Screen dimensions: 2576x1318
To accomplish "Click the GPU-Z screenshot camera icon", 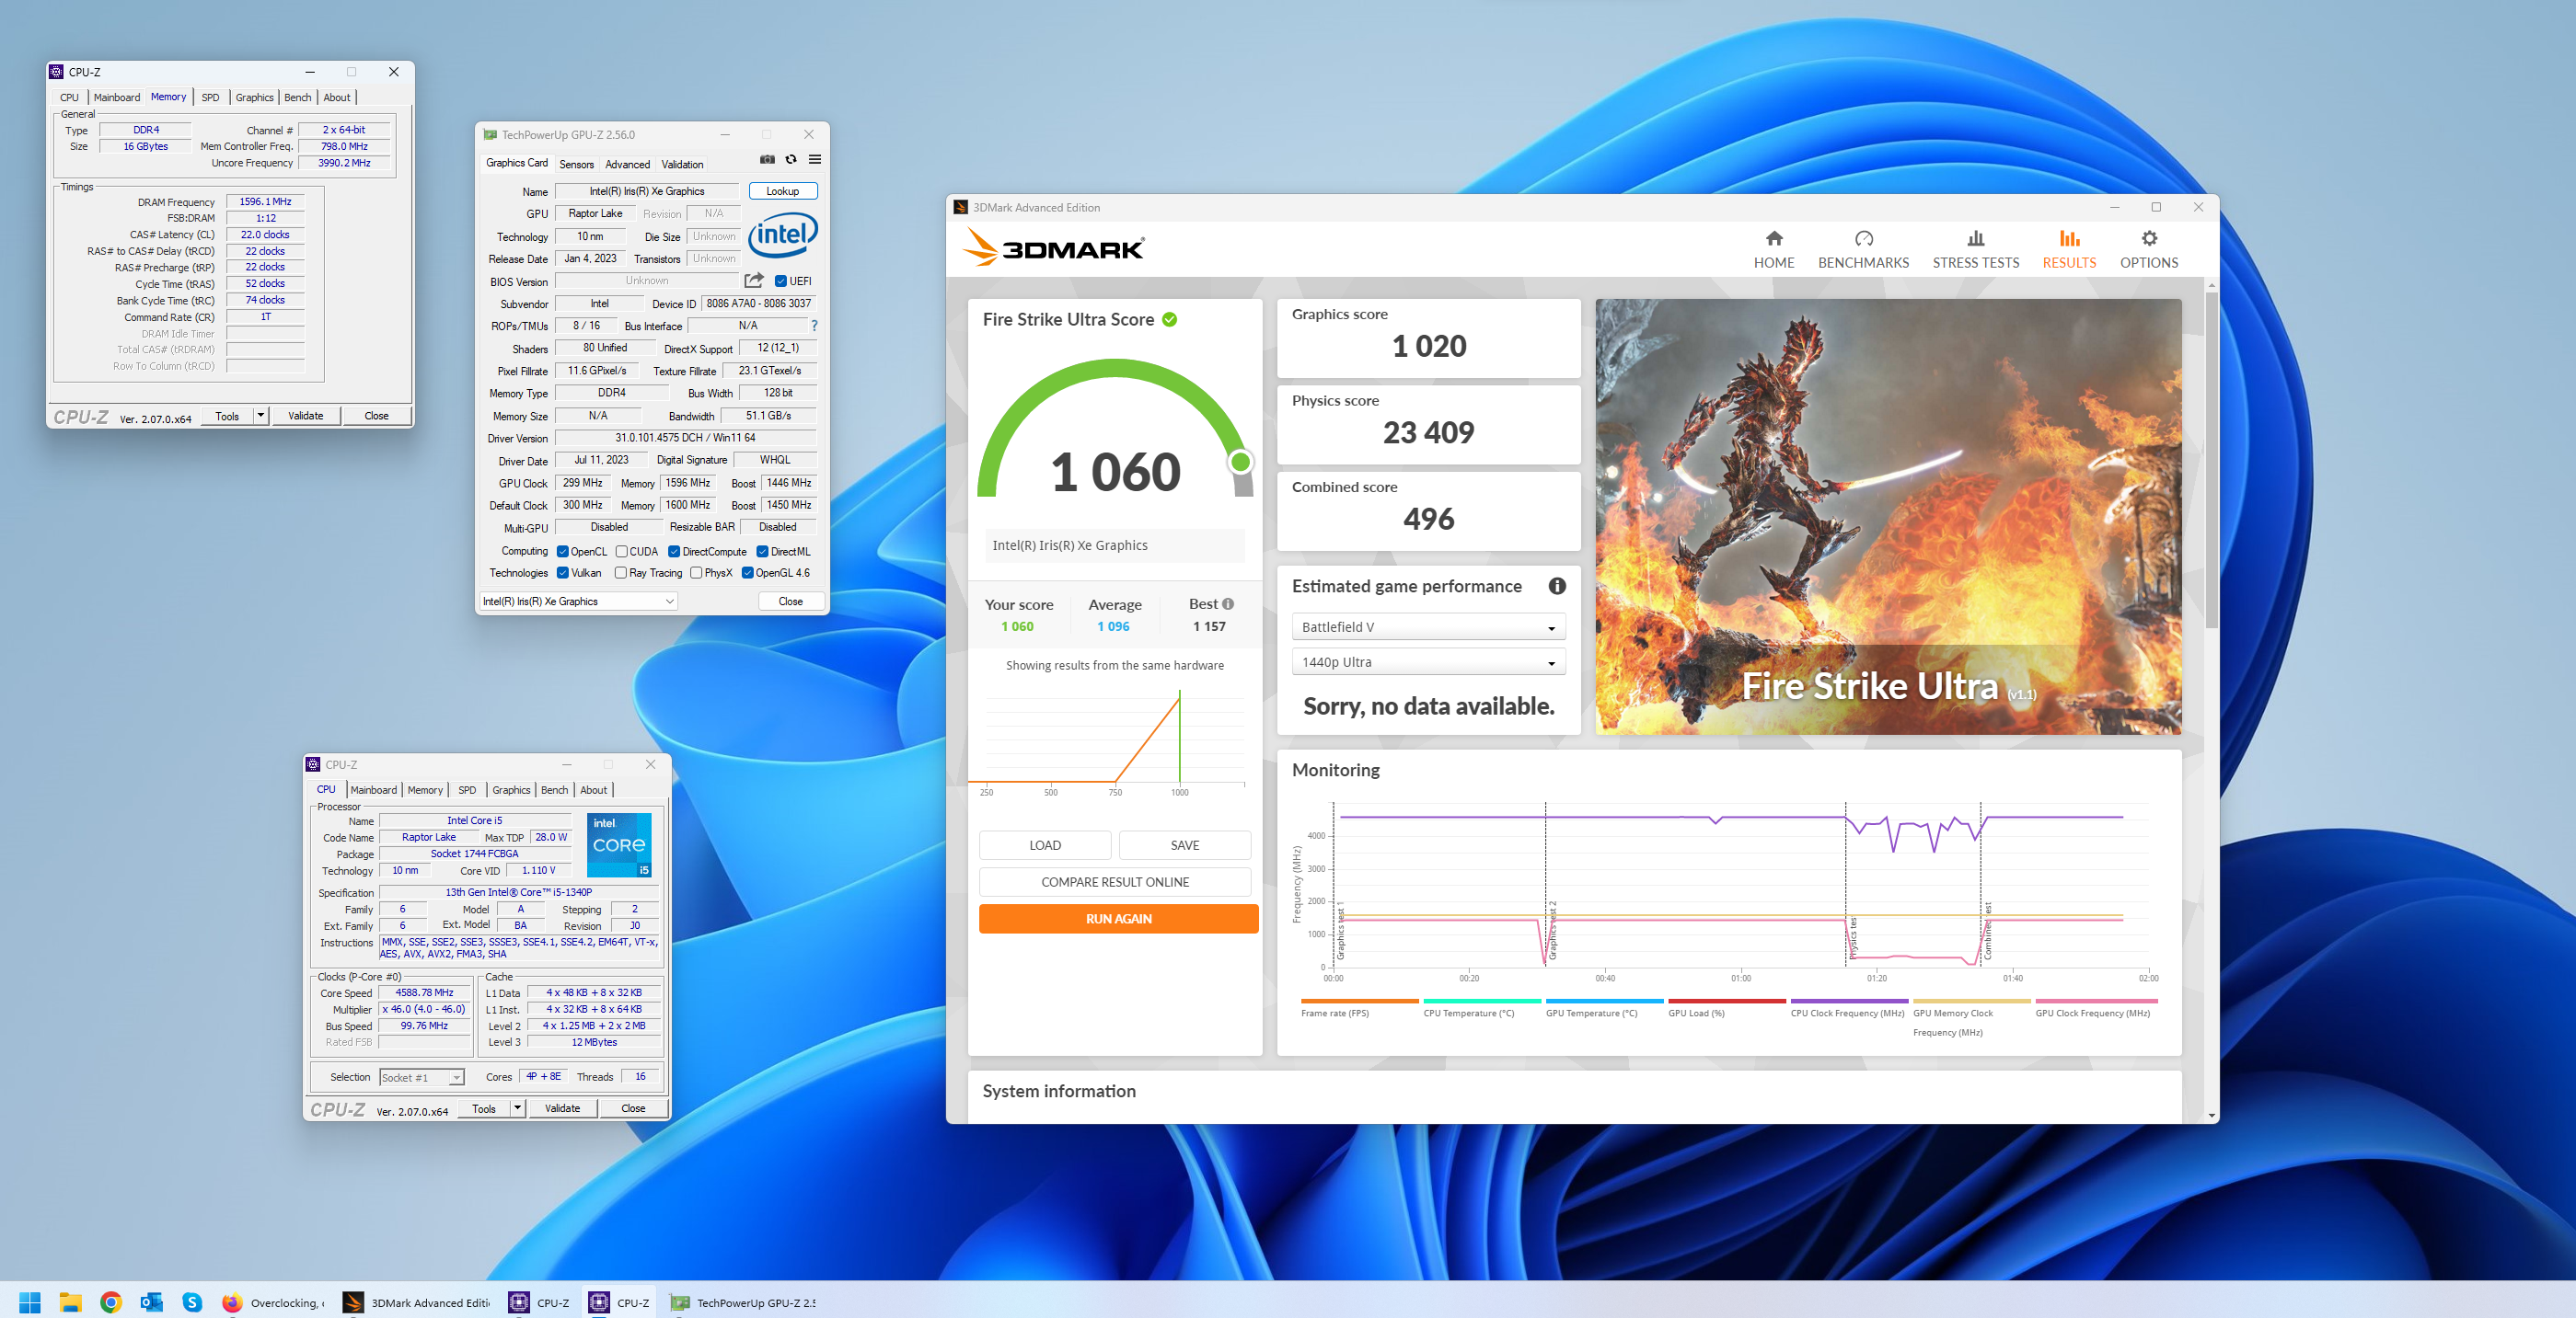I will pos(767,160).
